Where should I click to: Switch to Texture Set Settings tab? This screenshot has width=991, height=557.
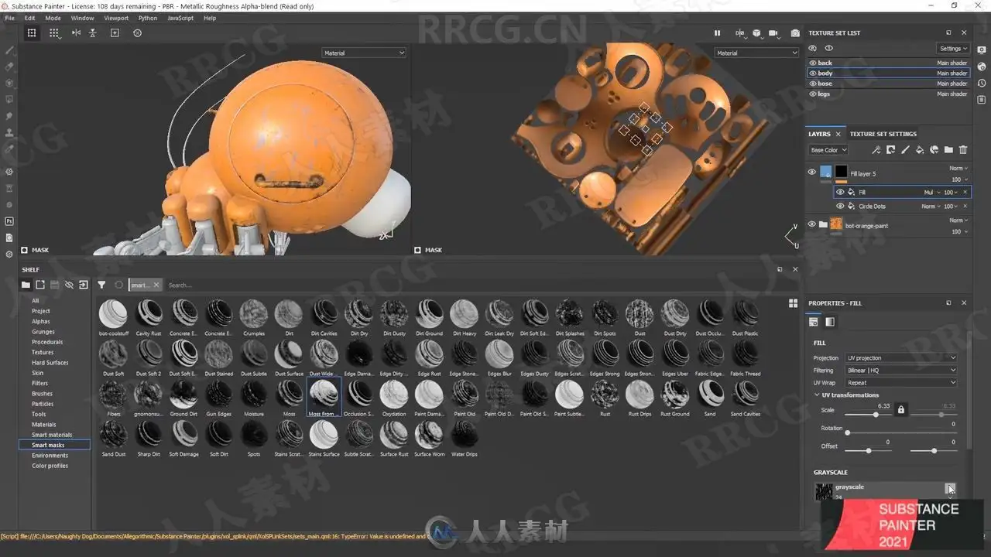coord(883,134)
